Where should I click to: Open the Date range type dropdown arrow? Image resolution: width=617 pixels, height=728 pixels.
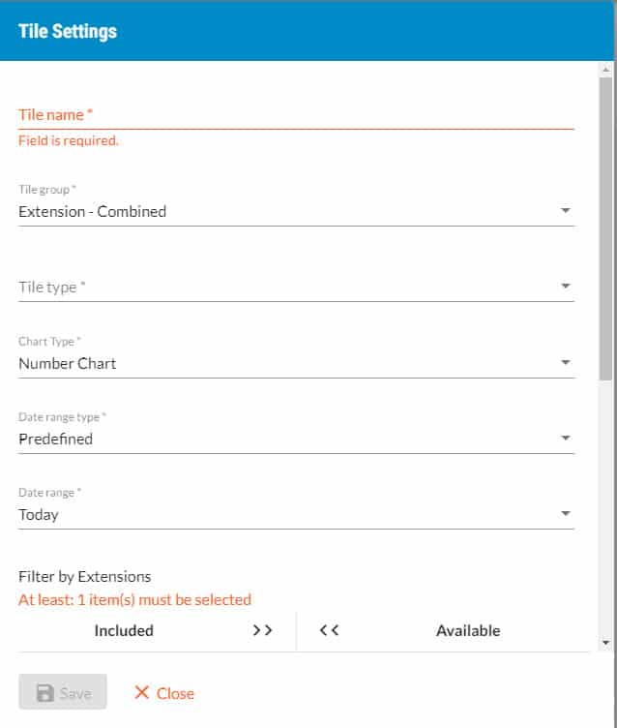(x=566, y=439)
